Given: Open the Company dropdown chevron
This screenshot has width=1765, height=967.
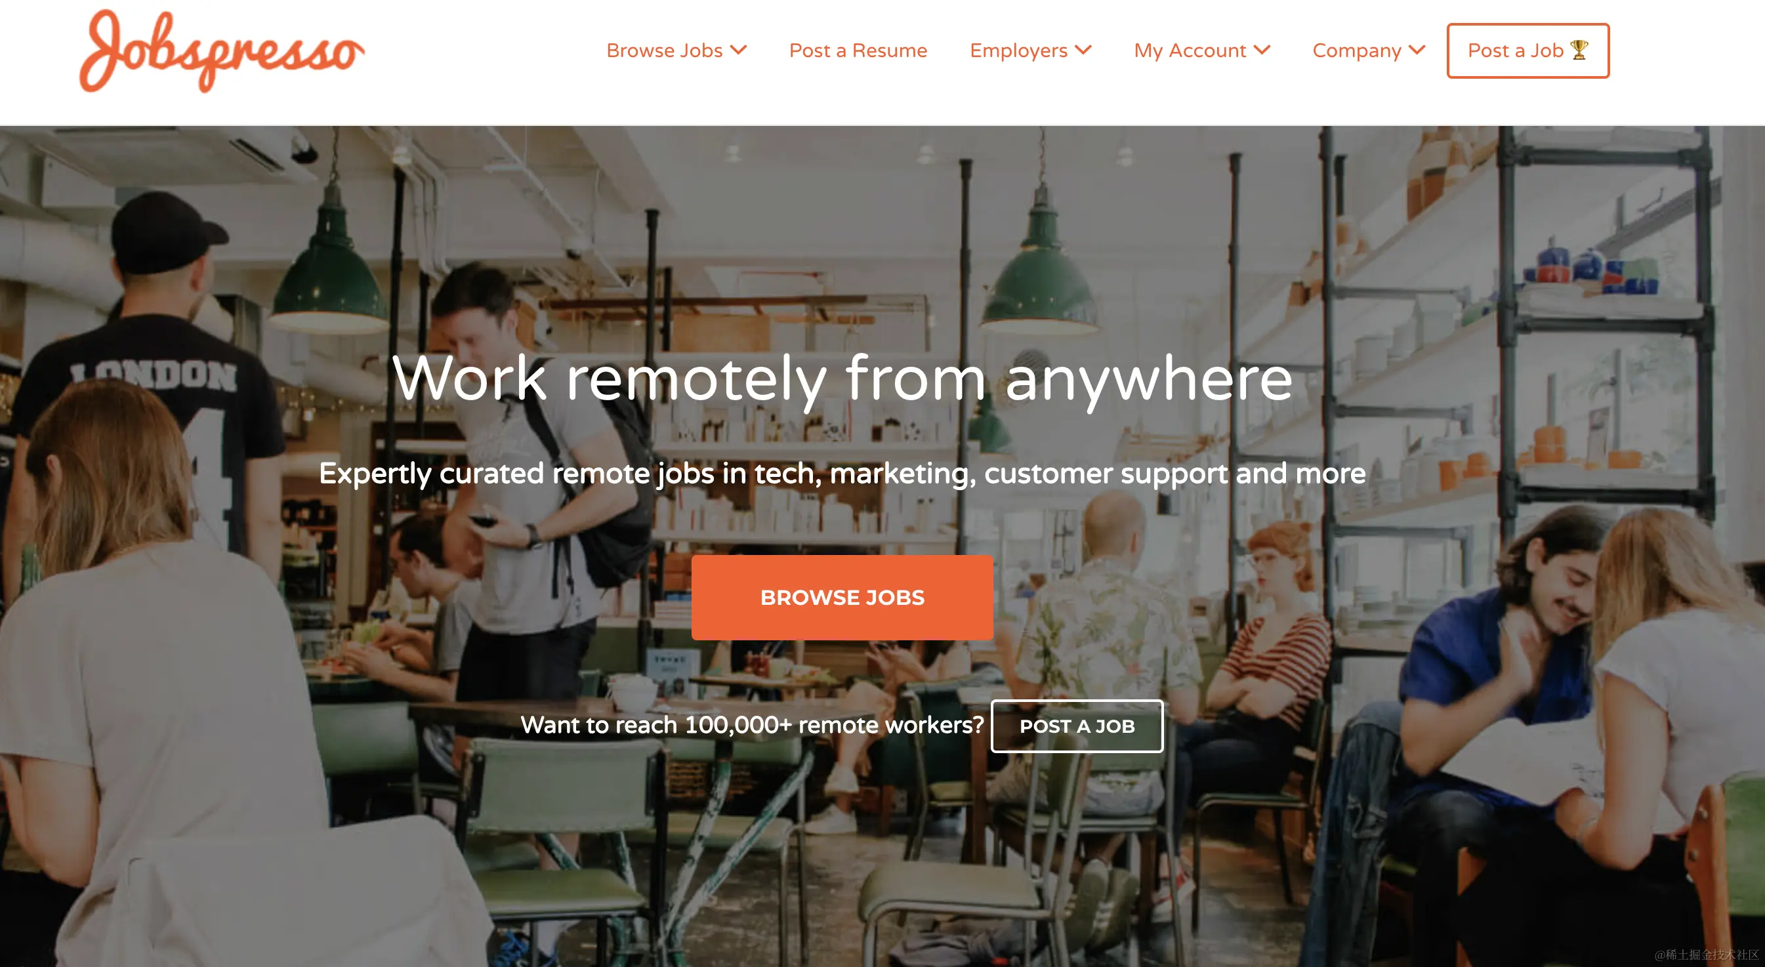Looking at the screenshot, I should 1417,50.
